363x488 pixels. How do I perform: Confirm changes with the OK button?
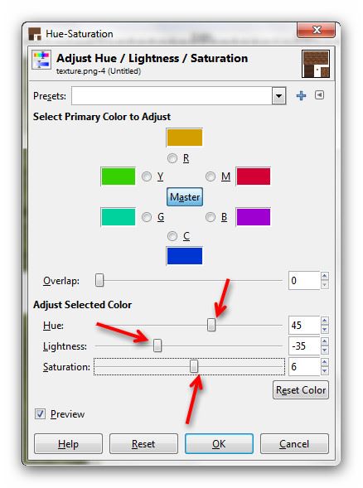coord(219,444)
